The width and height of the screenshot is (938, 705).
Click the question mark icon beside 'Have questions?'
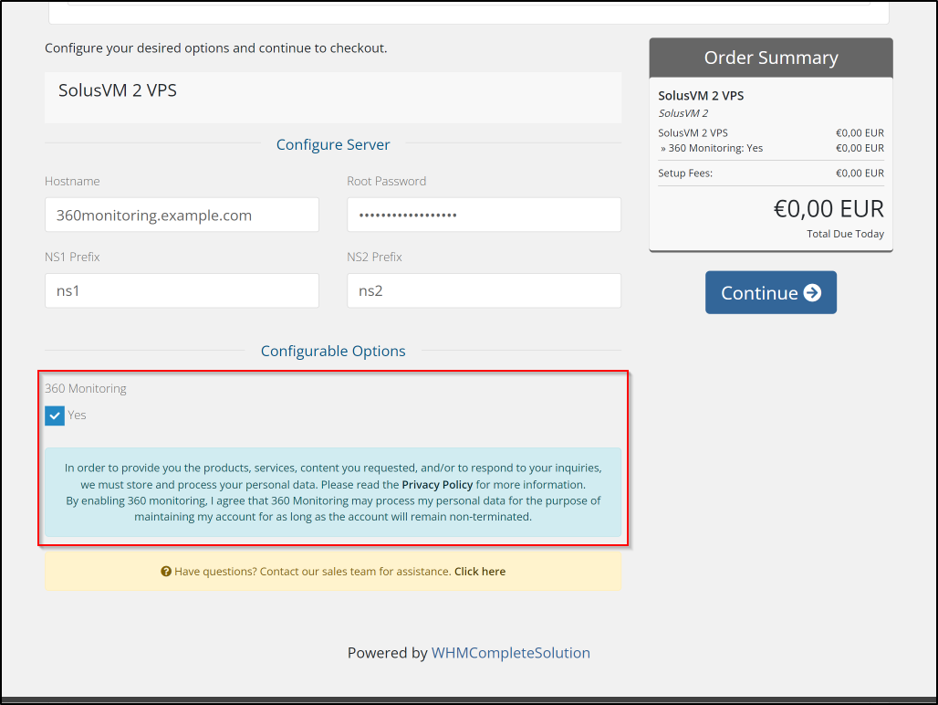[166, 572]
